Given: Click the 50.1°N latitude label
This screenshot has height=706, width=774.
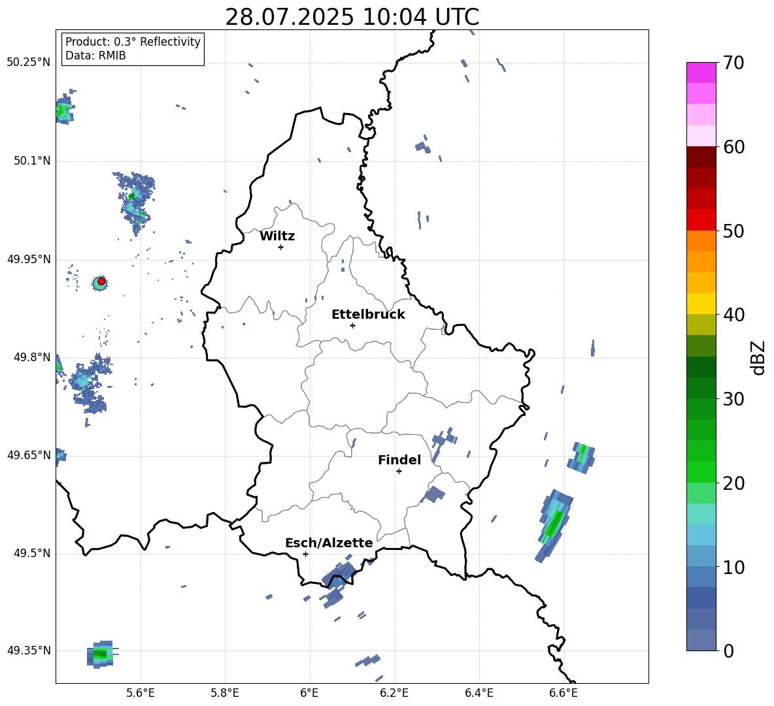Looking at the screenshot, I should (x=31, y=161).
